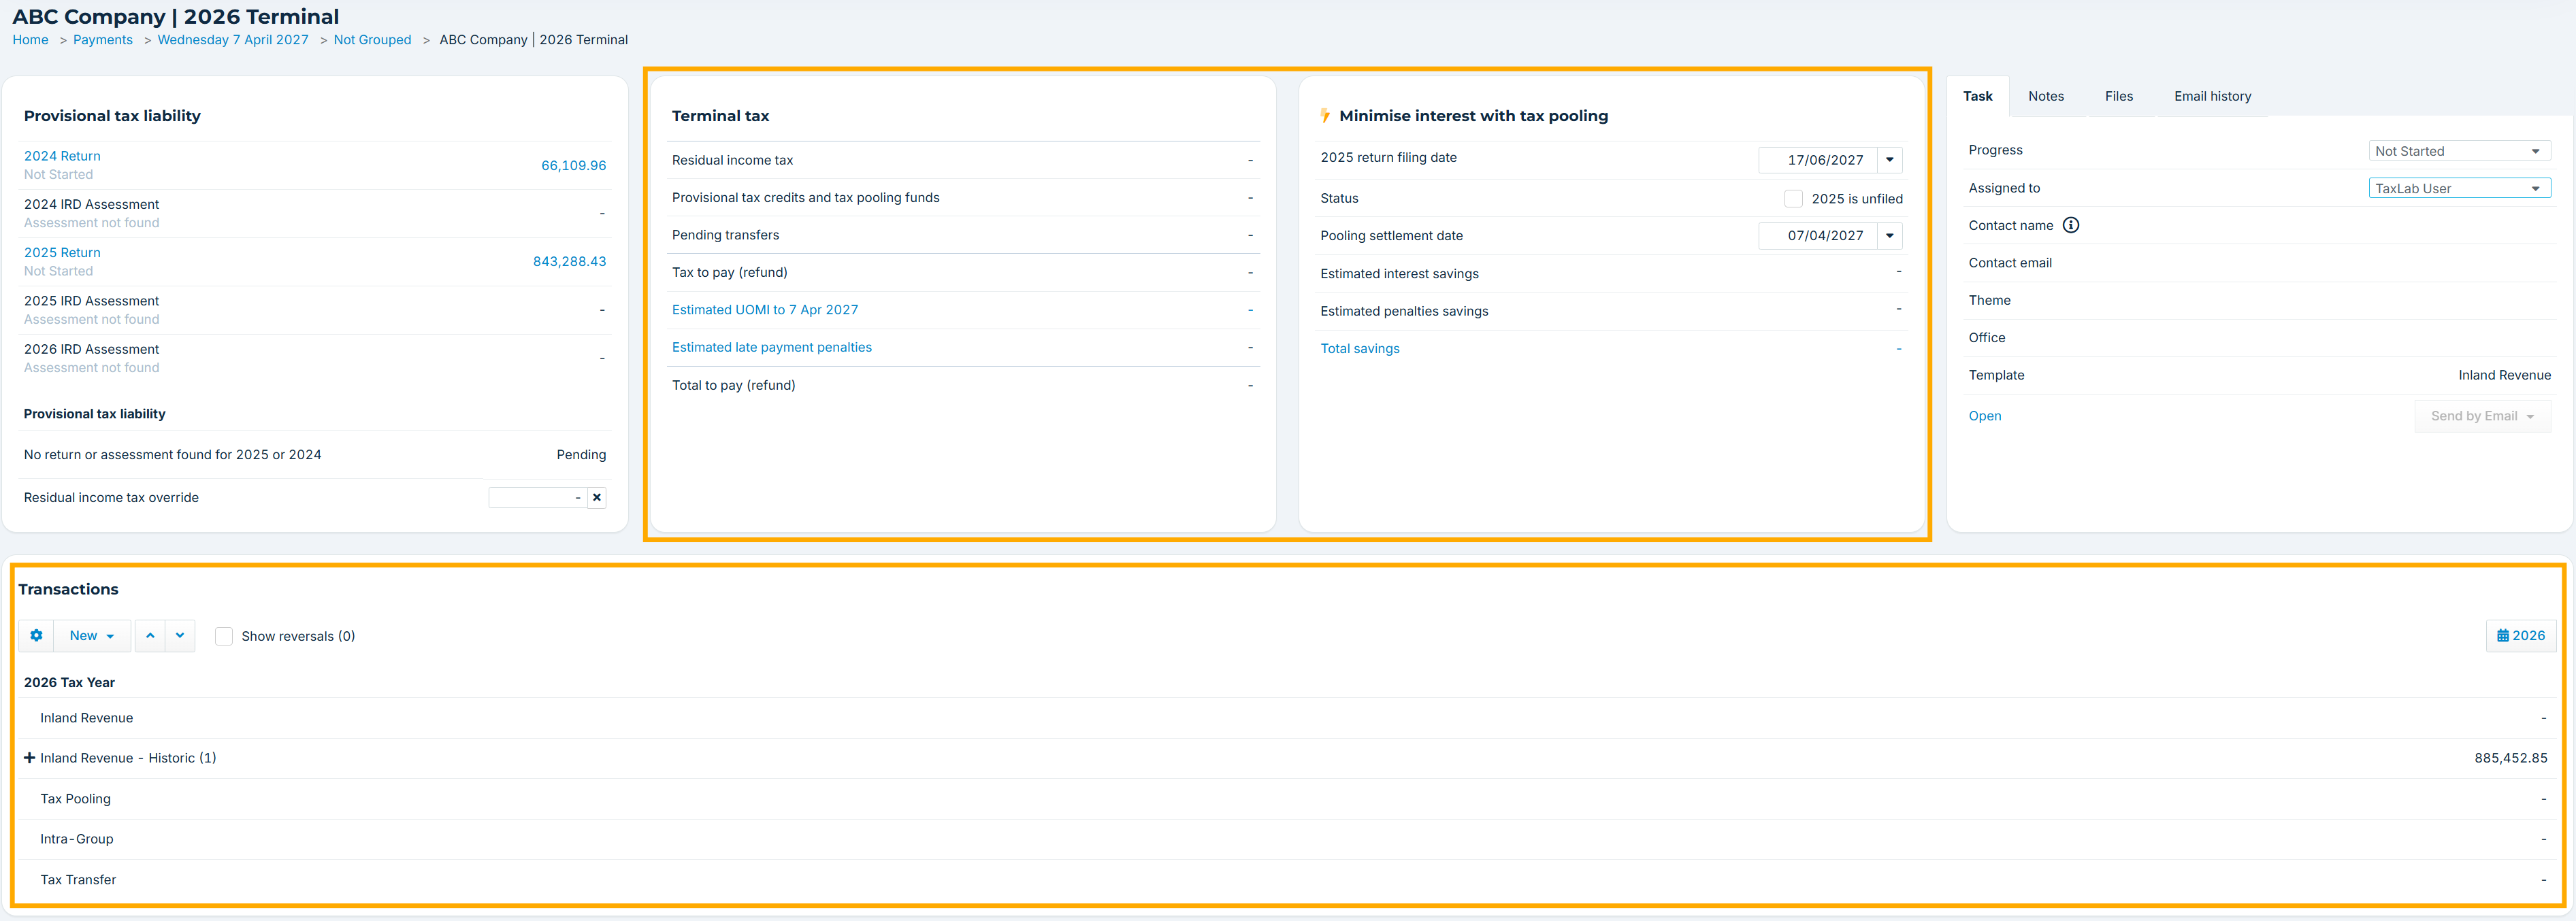
Task: Click the expand-all down chevron in Transactions
Action: pos(180,635)
